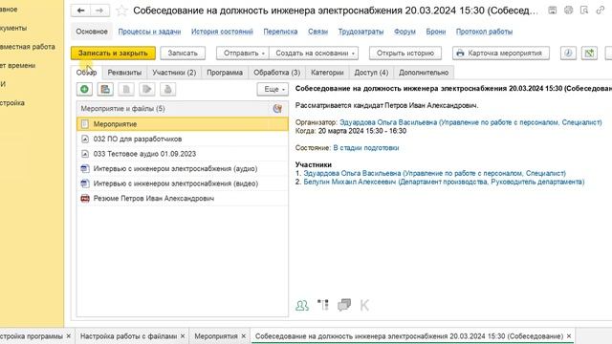Close the 'Настройка работы с файлами' bottom tab
612x344 pixels.
[183, 335]
